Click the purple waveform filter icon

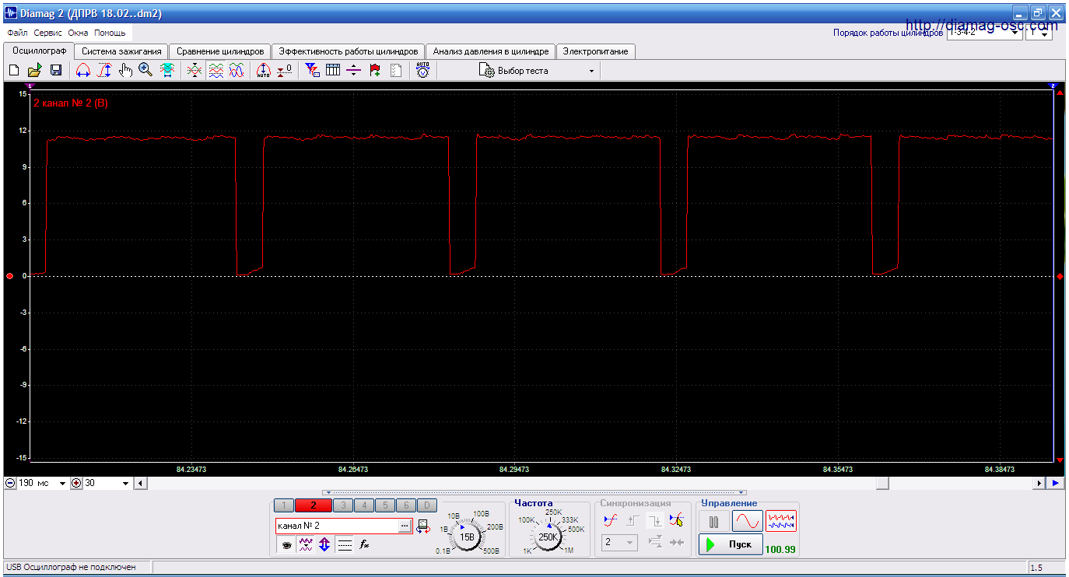pyautogui.click(x=306, y=545)
